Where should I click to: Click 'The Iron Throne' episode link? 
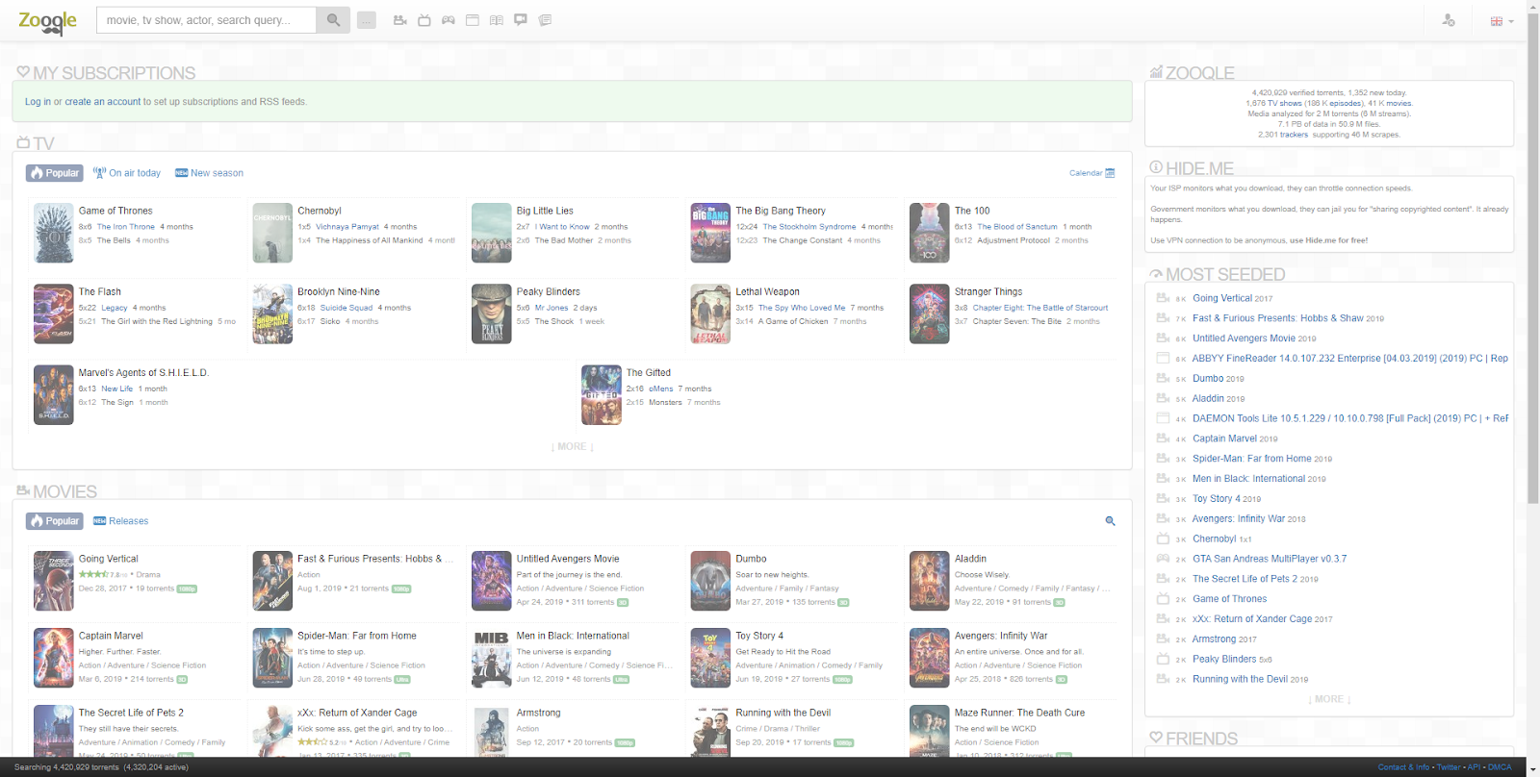click(x=125, y=227)
